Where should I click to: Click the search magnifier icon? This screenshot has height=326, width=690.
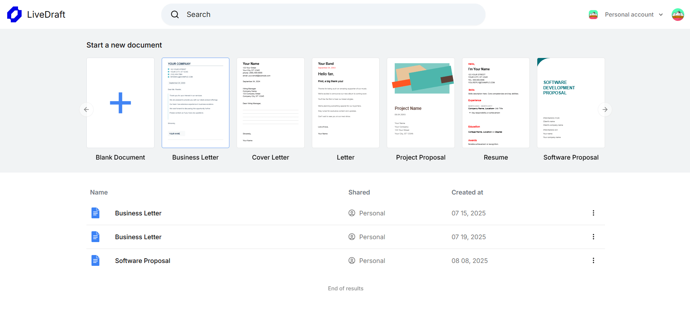pyautogui.click(x=175, y=14)
